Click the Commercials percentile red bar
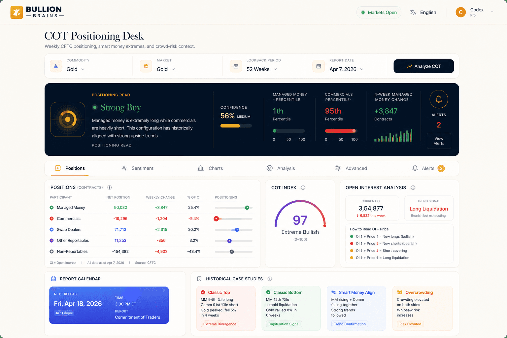The width and height of the screenshot is (507, 338). coord(341,131)
